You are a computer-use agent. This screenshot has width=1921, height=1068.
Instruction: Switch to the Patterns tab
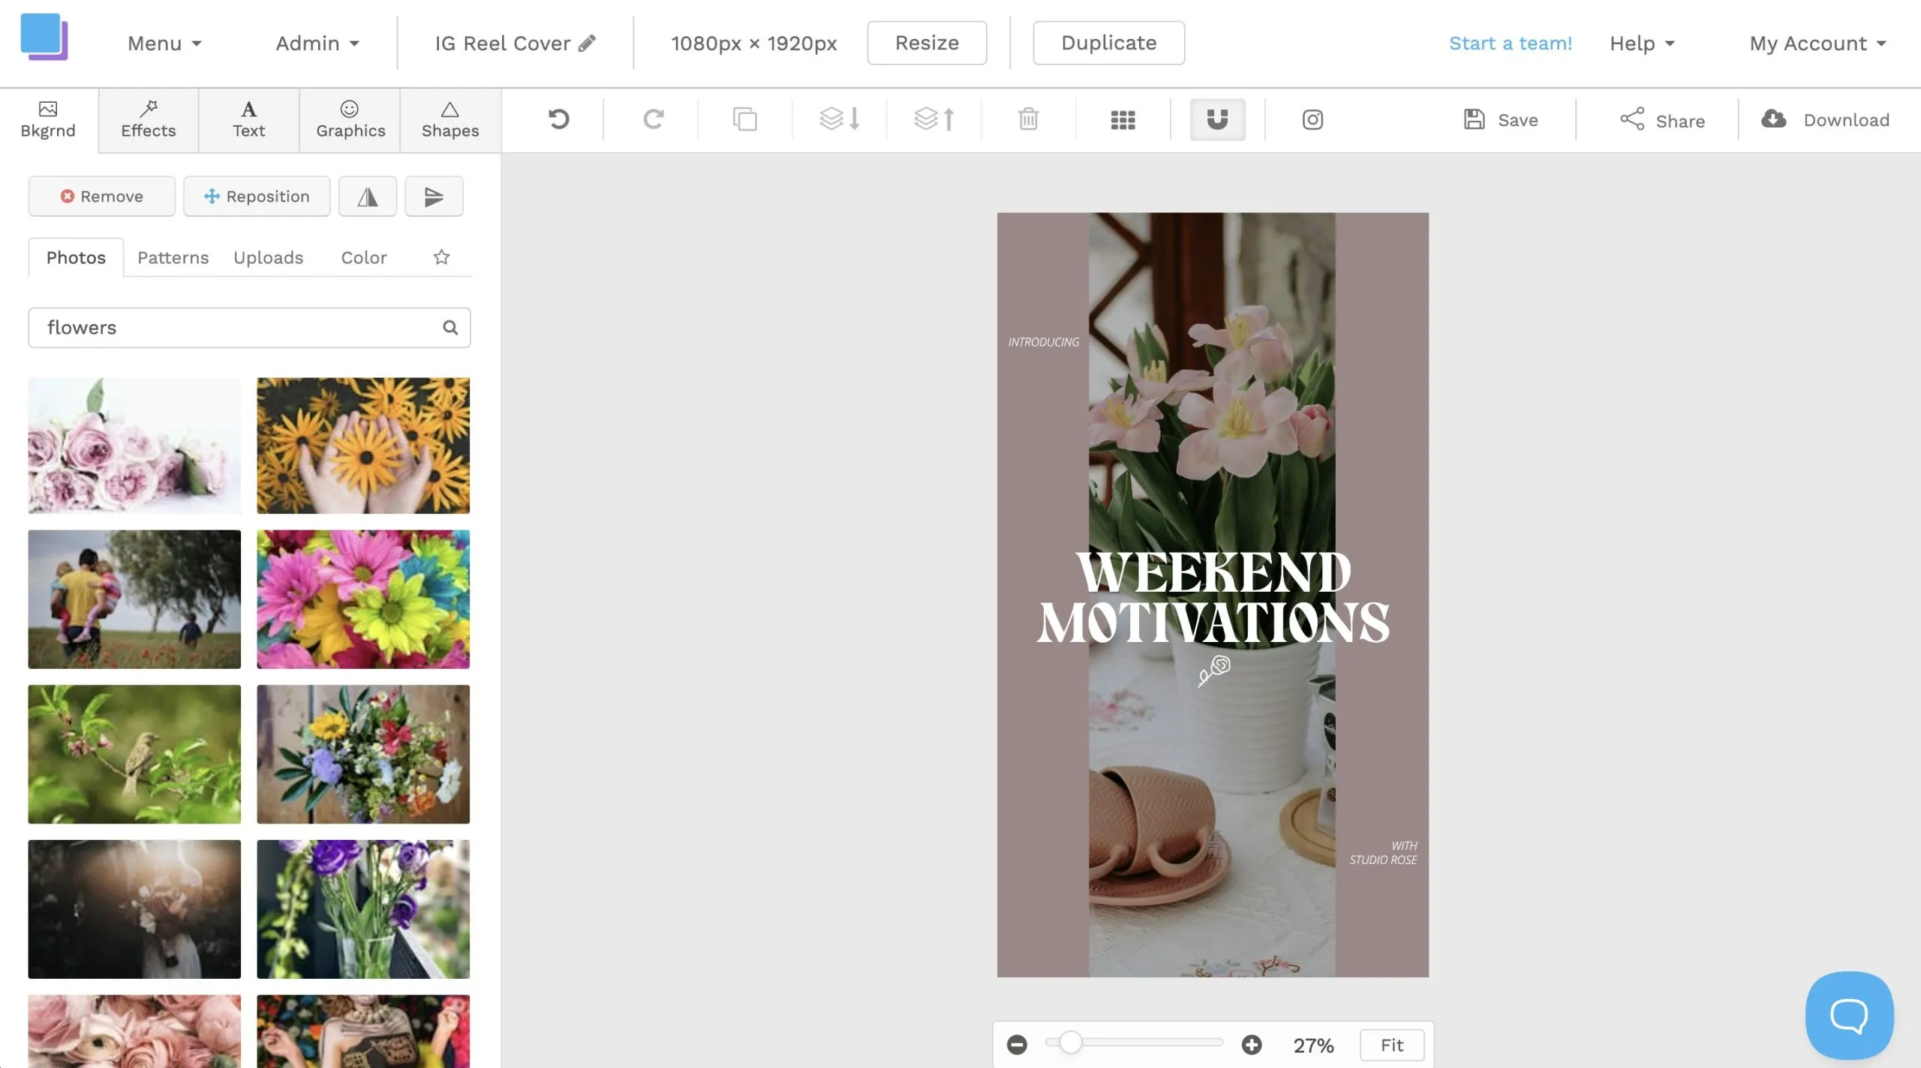point(173,257)
